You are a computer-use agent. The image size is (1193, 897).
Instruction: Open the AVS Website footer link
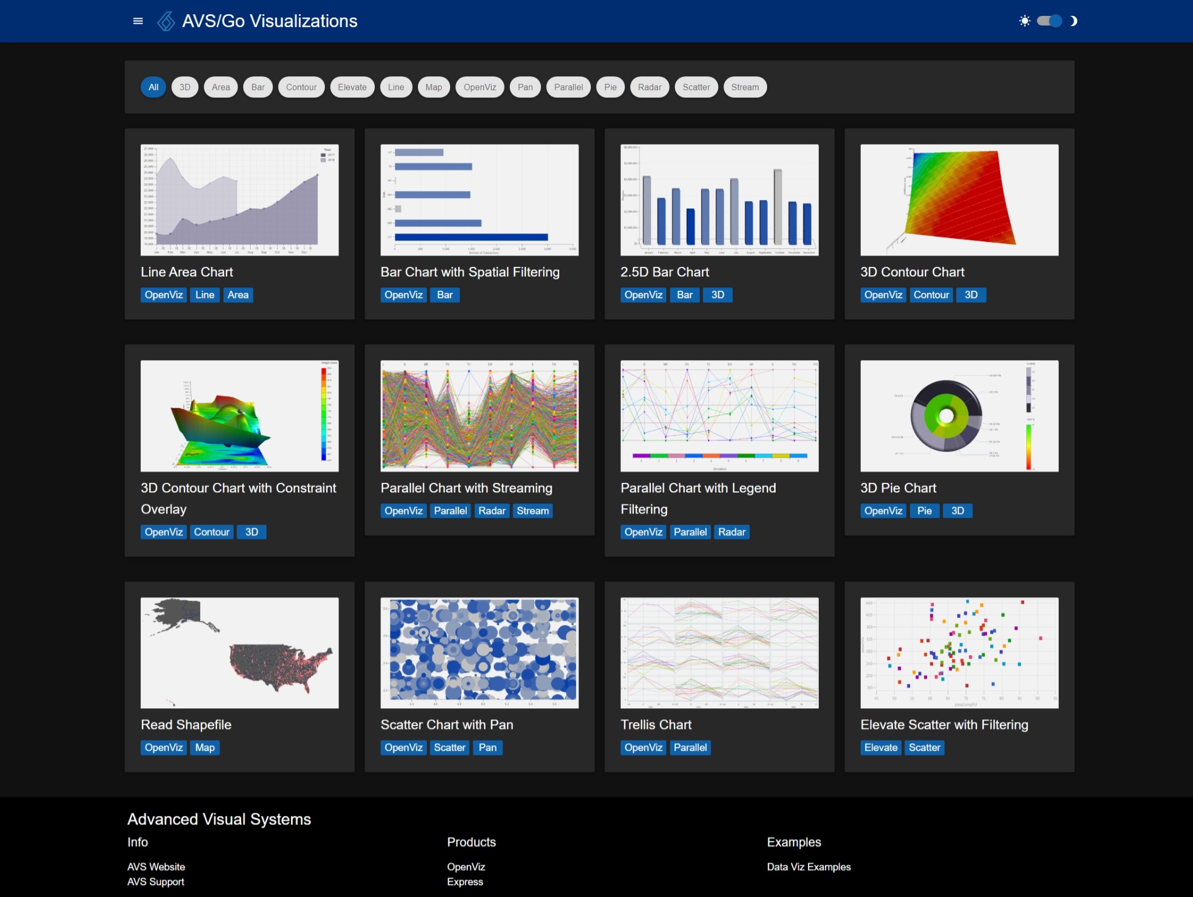point(156,867)
